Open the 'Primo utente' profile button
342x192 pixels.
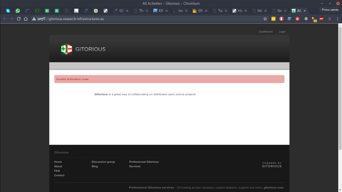point(330,10)
